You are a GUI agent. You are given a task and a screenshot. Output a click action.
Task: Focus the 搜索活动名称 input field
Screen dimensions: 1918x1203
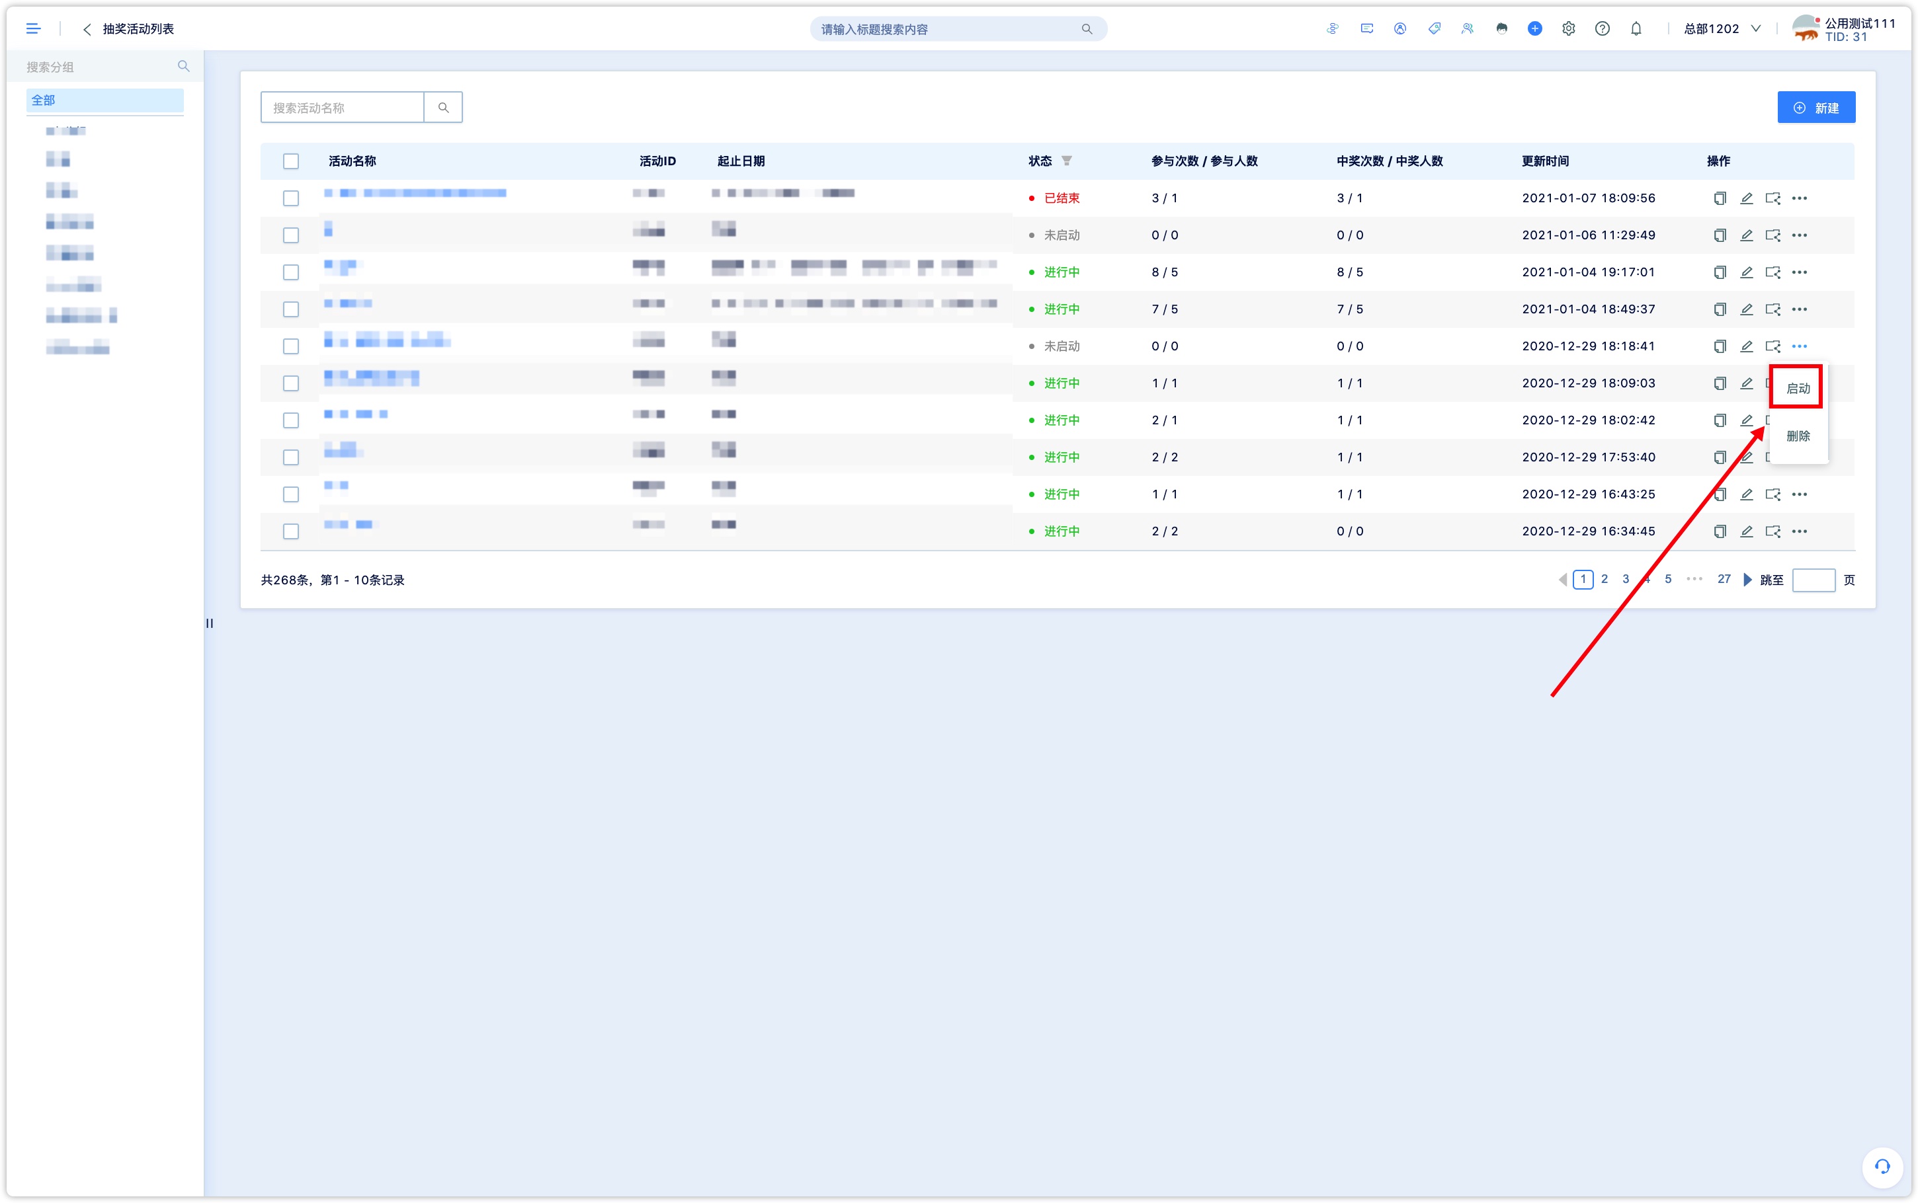click(342, 107)
